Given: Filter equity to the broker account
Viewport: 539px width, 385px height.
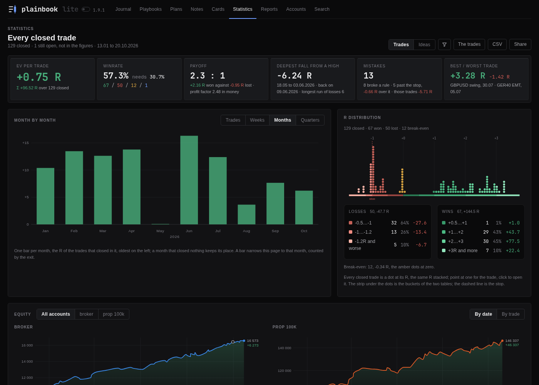Looking at the screenshot, I should [87, 314].
